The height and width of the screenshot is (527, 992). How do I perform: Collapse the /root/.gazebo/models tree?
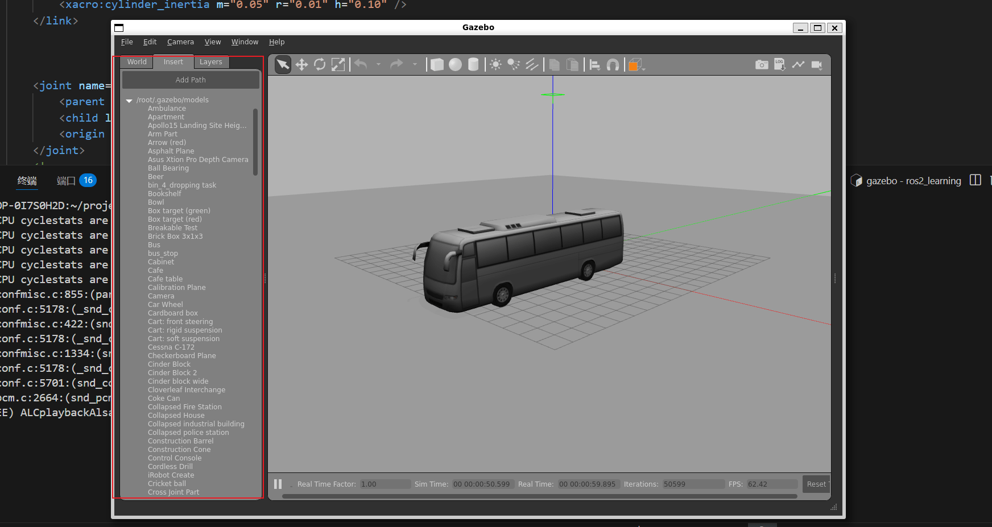[x=129, y=101]
